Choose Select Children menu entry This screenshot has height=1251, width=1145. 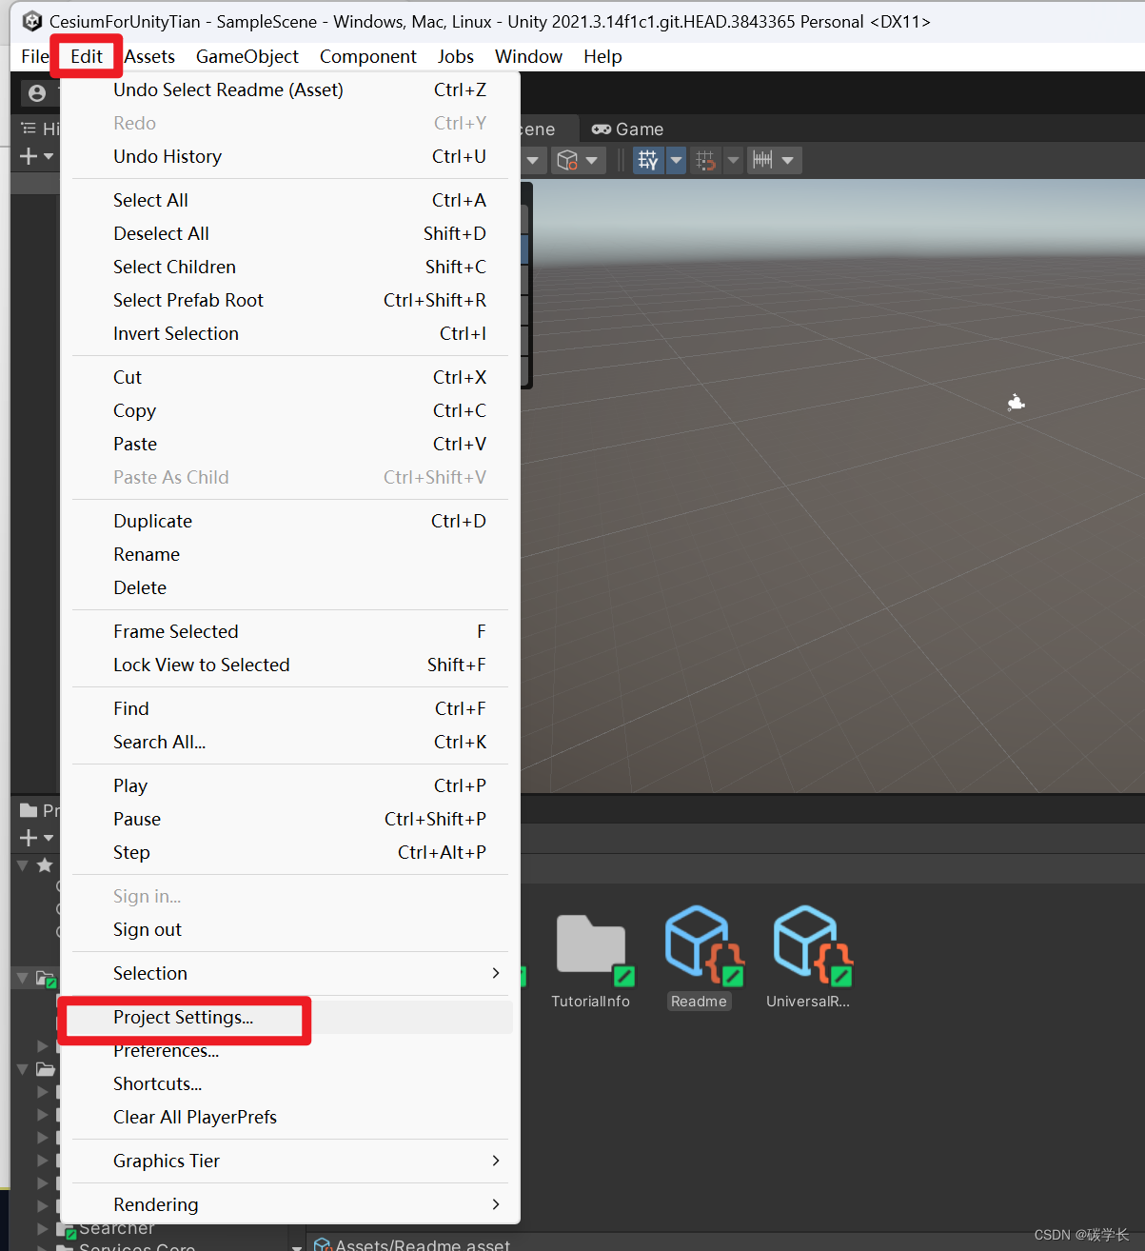(x=290, y=267)
